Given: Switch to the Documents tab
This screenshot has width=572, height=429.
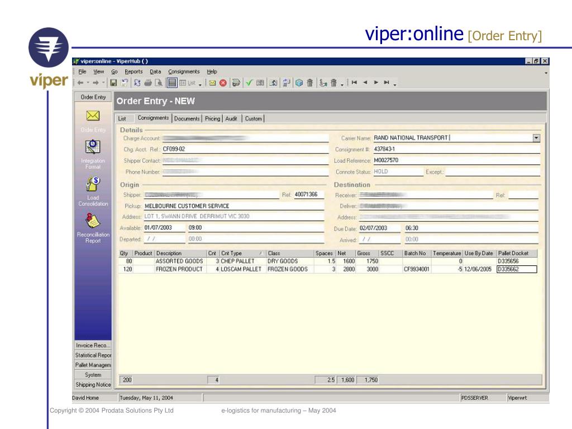Looking at the screenshot, I should [x=187, y=118].
